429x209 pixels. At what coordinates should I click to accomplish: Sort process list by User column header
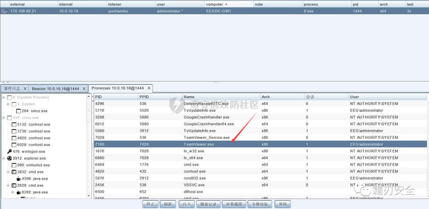pyautogui.click(x=388, y=97)
